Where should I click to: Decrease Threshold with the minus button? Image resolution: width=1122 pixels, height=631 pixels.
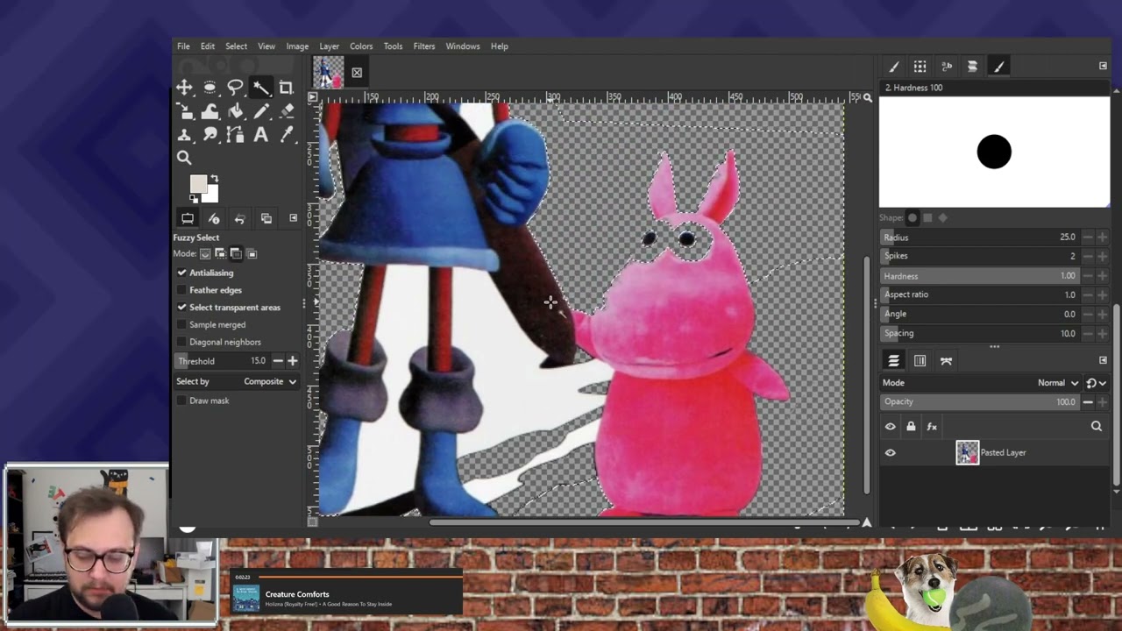(278, 361)
